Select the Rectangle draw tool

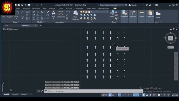[x=27, y=12]
